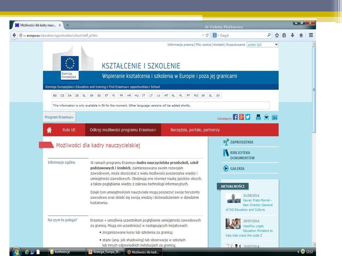Reload the page with the refresh icon

pos(207,35)
